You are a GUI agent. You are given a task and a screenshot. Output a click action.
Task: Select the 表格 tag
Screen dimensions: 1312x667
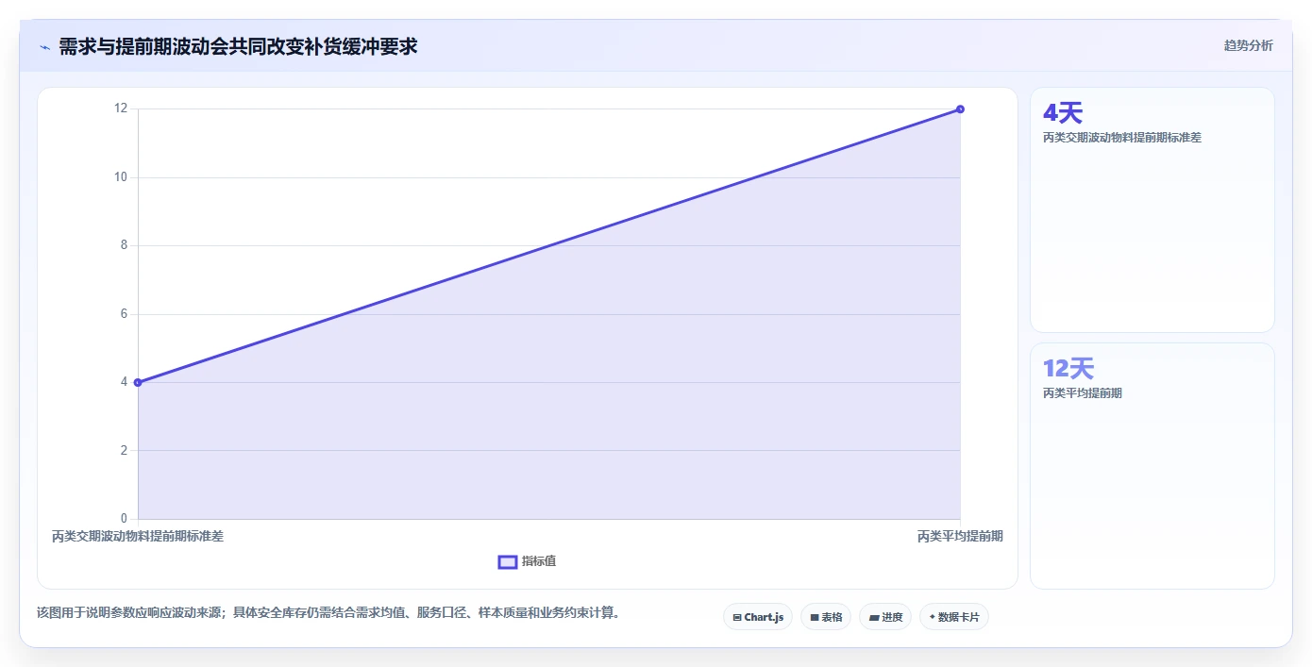point(826,617)
